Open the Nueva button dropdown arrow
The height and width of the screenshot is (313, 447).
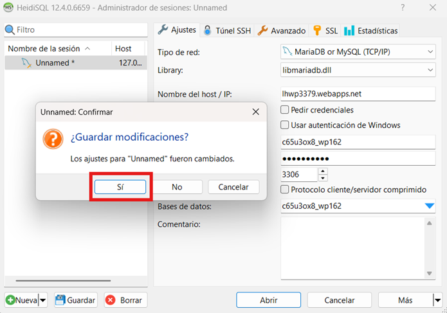click(x=42, y=300)
